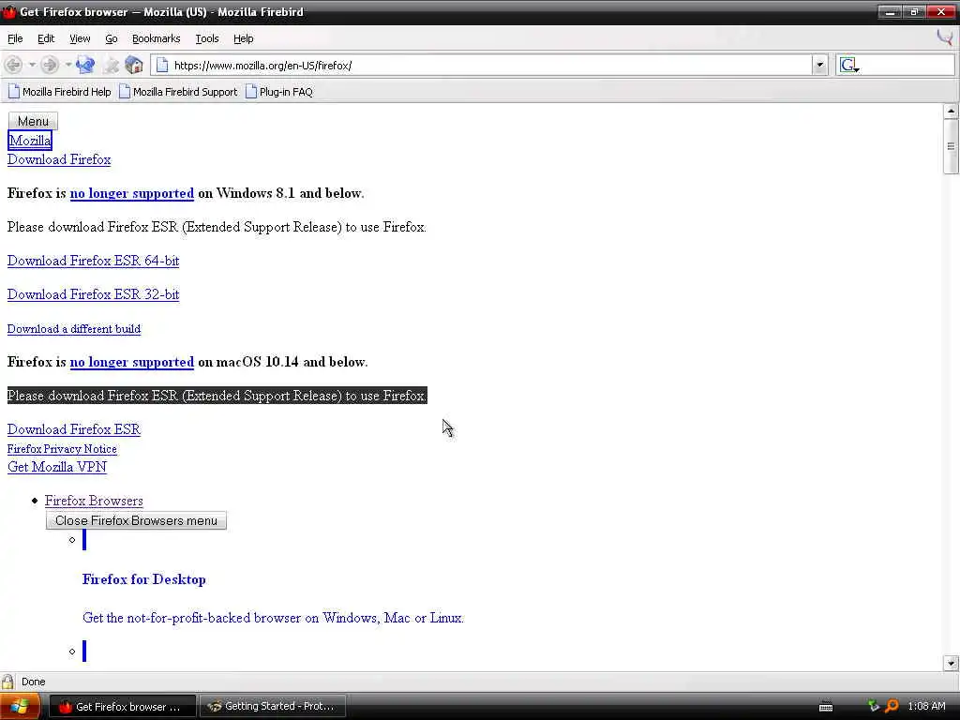Screen dimensions: 960x720
Task: Click the highlighted 'Please download Firefox ESR' text
Action: click(x=217, y=396)
